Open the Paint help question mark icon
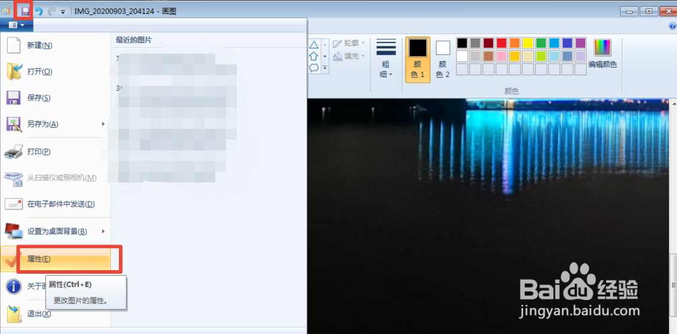This screenshot has height=334, width=677. pyautogui.click(x=672, y=26)
